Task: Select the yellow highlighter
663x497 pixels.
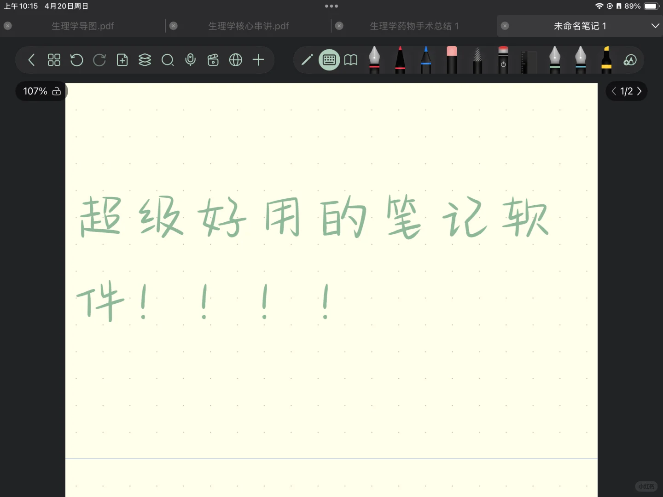Action: click(x=606, y=60)
